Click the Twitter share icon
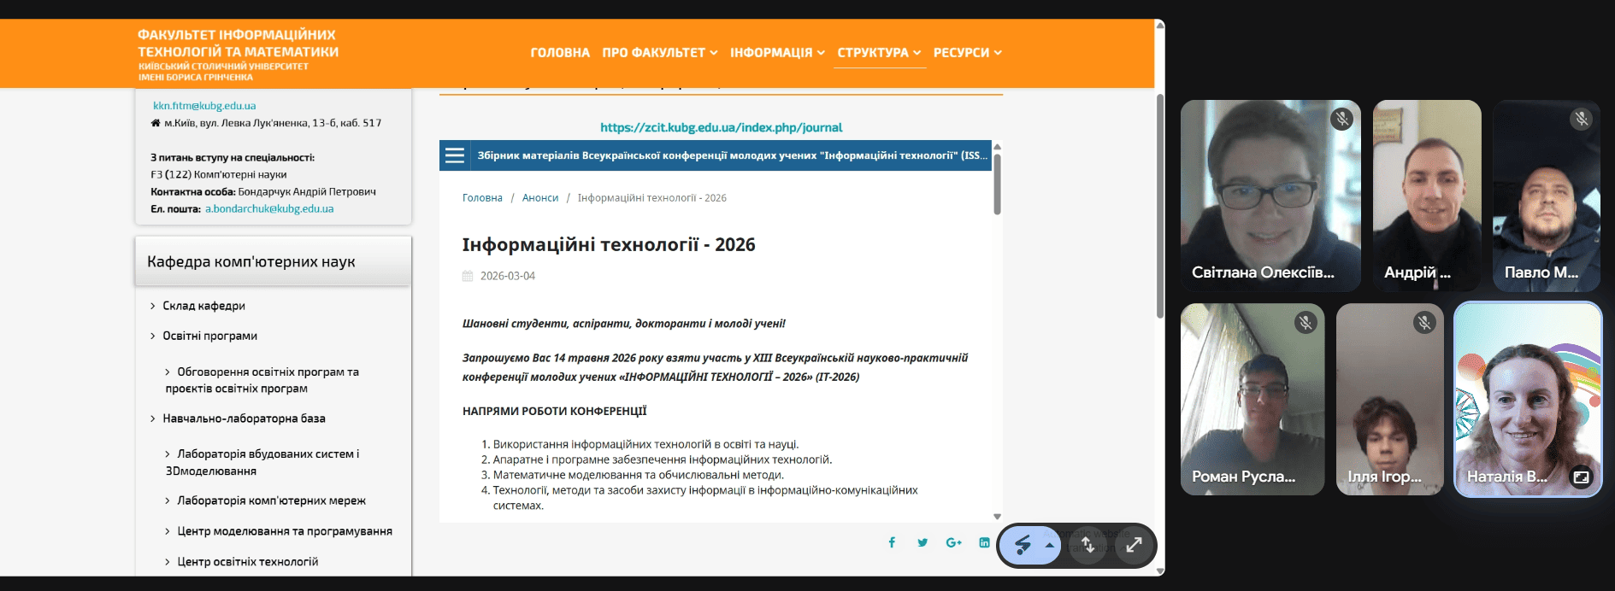1615x591 pixels. 922,542
